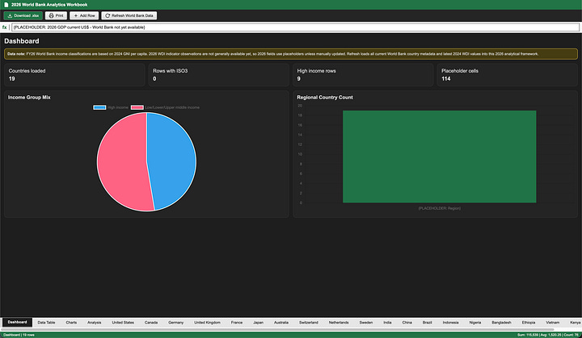Screen dimensions: 582x338
Task: Click the horizontal scrollbar under the sheet tabs
Action: pyautogui.click(x=277, y=329)
